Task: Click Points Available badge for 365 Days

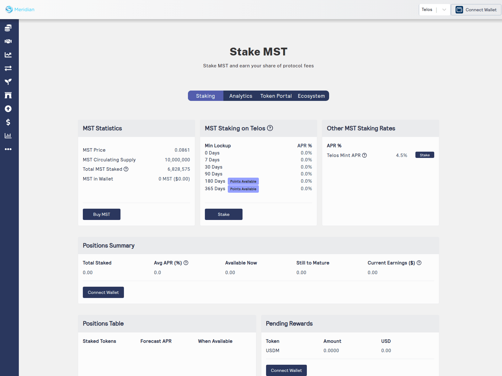Action: pyautogui.click(x=243, y=189)
